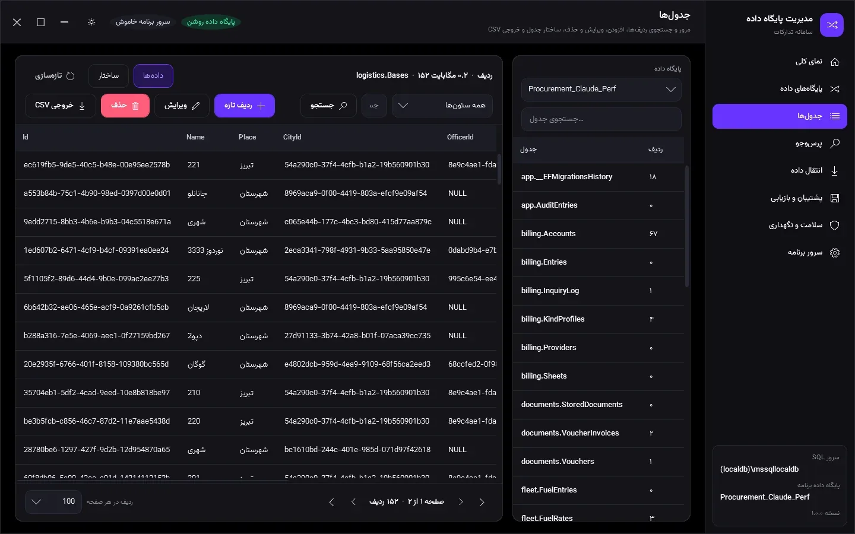Image resolution: width=855 pixels, height=534 pixels.
Task: Select table app.__EFMigrationsHistory
Action: pos(598,177)
